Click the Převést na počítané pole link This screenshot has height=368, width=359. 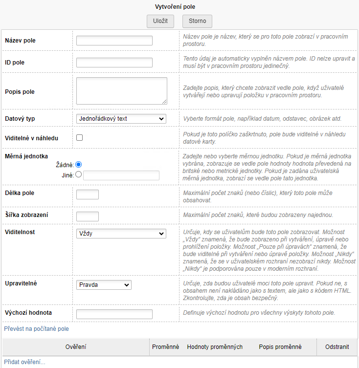pos(36,329)
